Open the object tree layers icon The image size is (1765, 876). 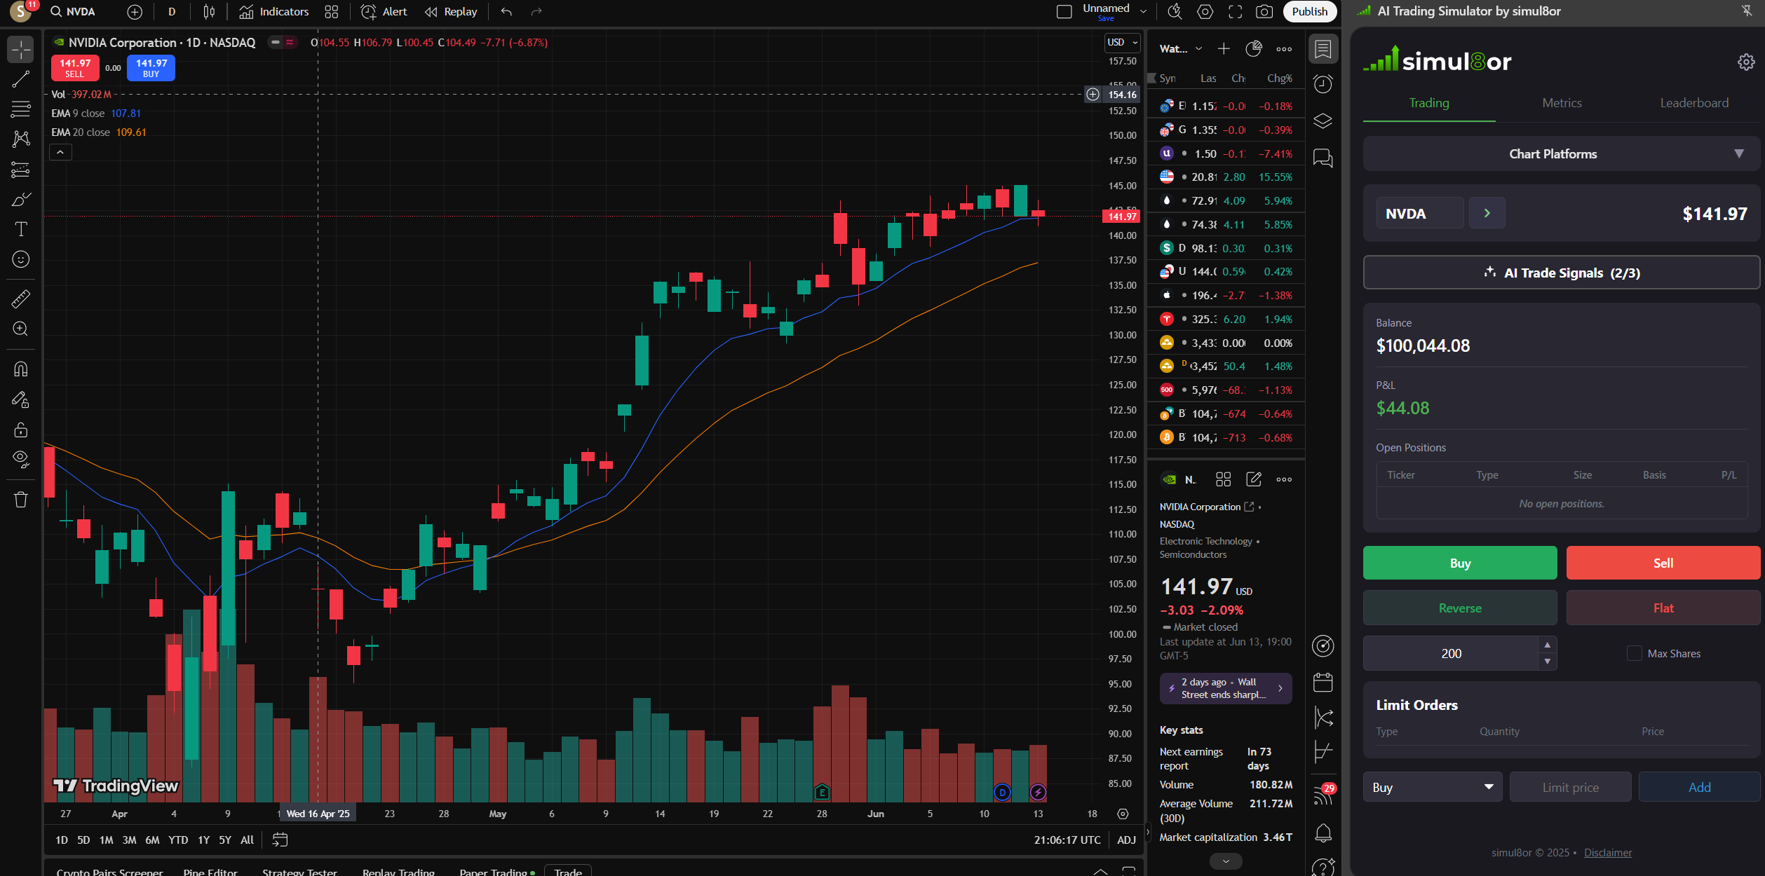click(x=1323, y=121)
